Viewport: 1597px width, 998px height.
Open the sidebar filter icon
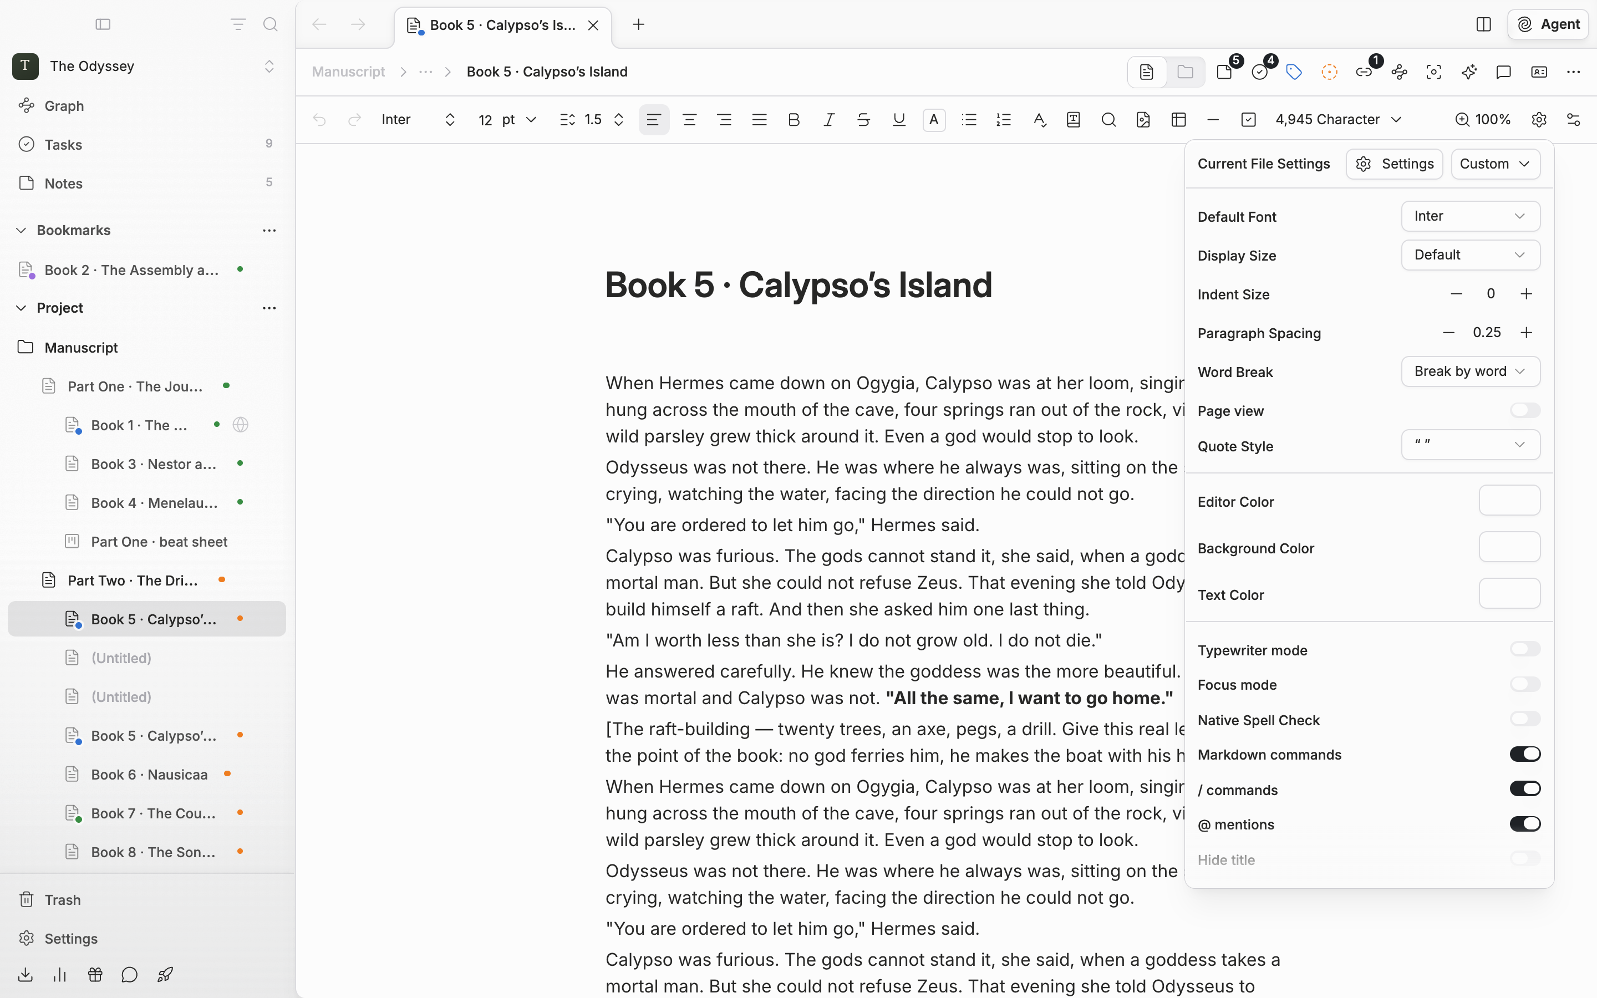237,24
